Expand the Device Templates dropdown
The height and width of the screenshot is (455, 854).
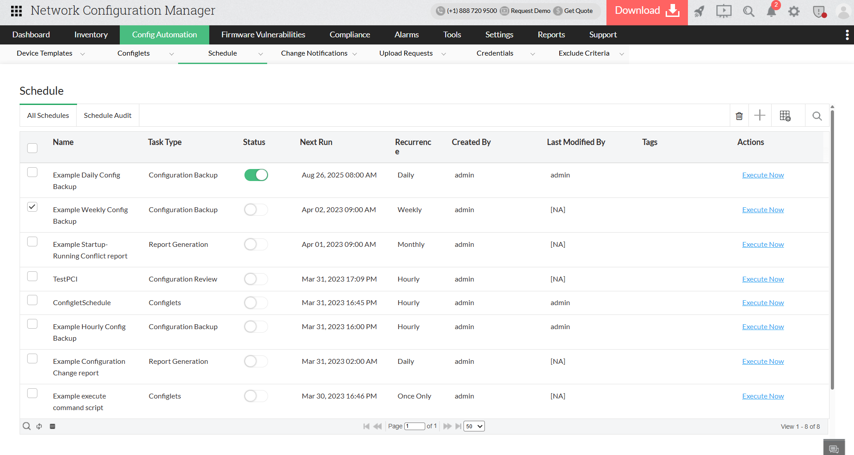click(x=82, y=53)
